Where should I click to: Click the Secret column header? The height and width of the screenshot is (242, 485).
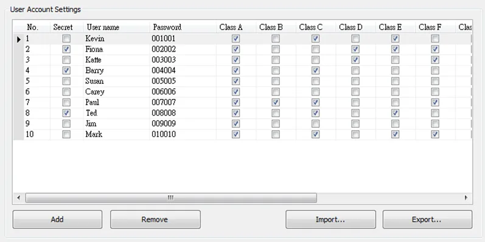pyautogui.click(x=66, y=27)
